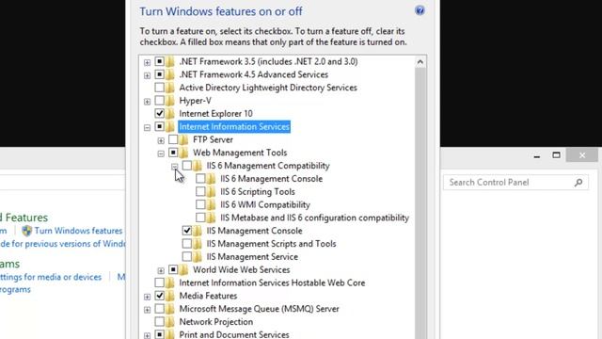602x339 pixels.
Task: Expand Microsoft Message Queue Server node
Action: 147,310
